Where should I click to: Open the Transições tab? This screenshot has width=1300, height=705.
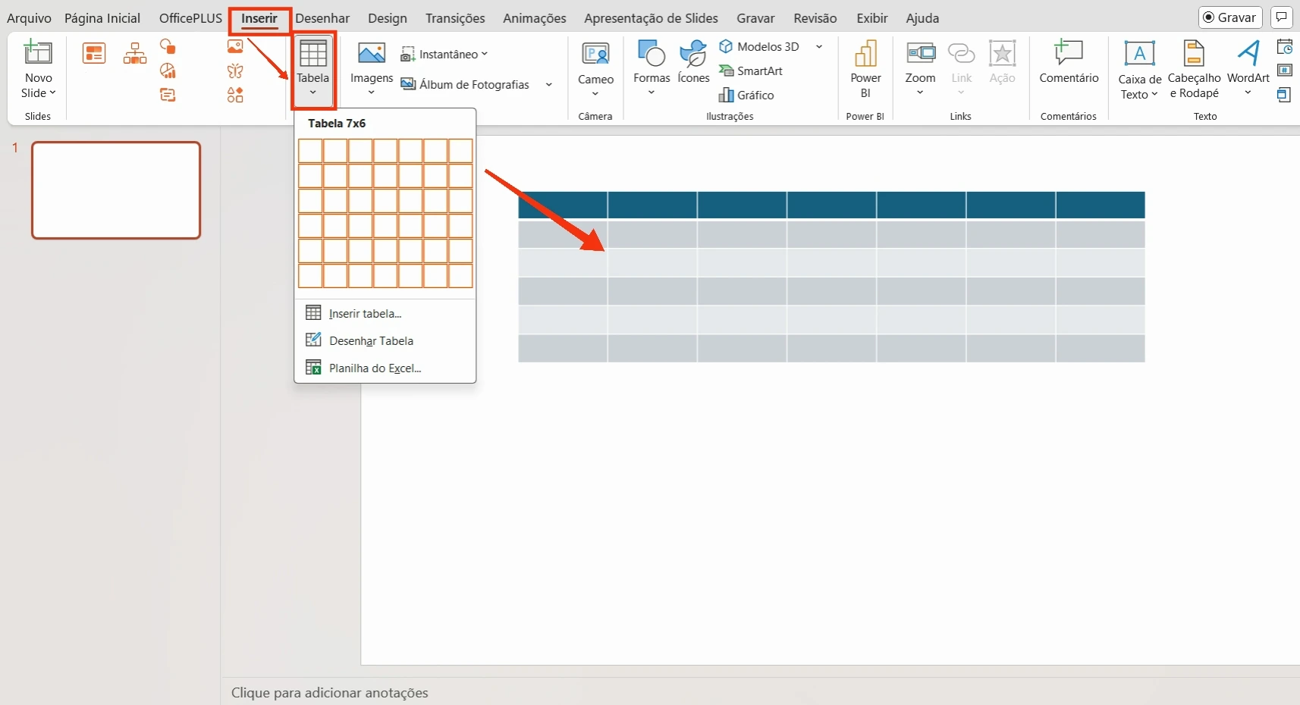point(455,18)
